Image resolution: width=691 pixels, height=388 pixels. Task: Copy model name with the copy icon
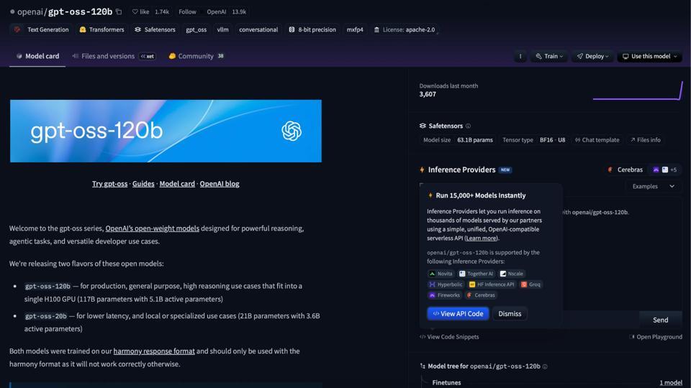point(119,12)
